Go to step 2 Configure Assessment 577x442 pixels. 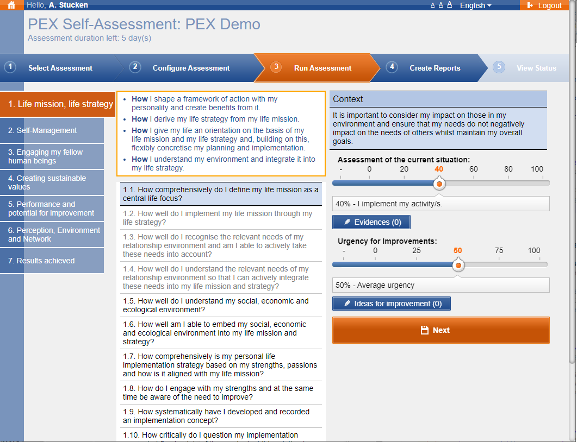pos(191,68)
